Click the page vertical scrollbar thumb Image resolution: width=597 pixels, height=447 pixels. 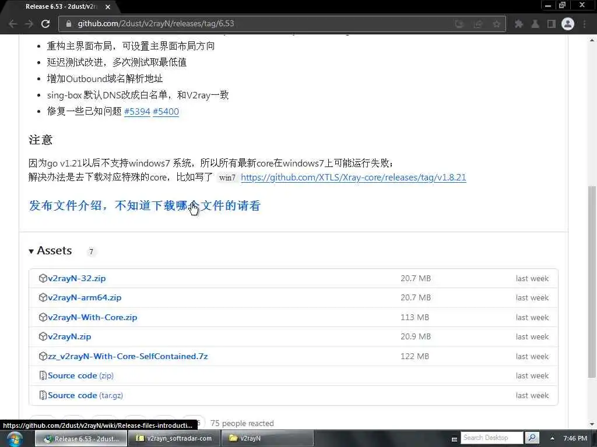point(592,281)
